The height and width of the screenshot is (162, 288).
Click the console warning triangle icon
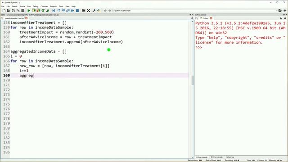[x=281, y=18]
